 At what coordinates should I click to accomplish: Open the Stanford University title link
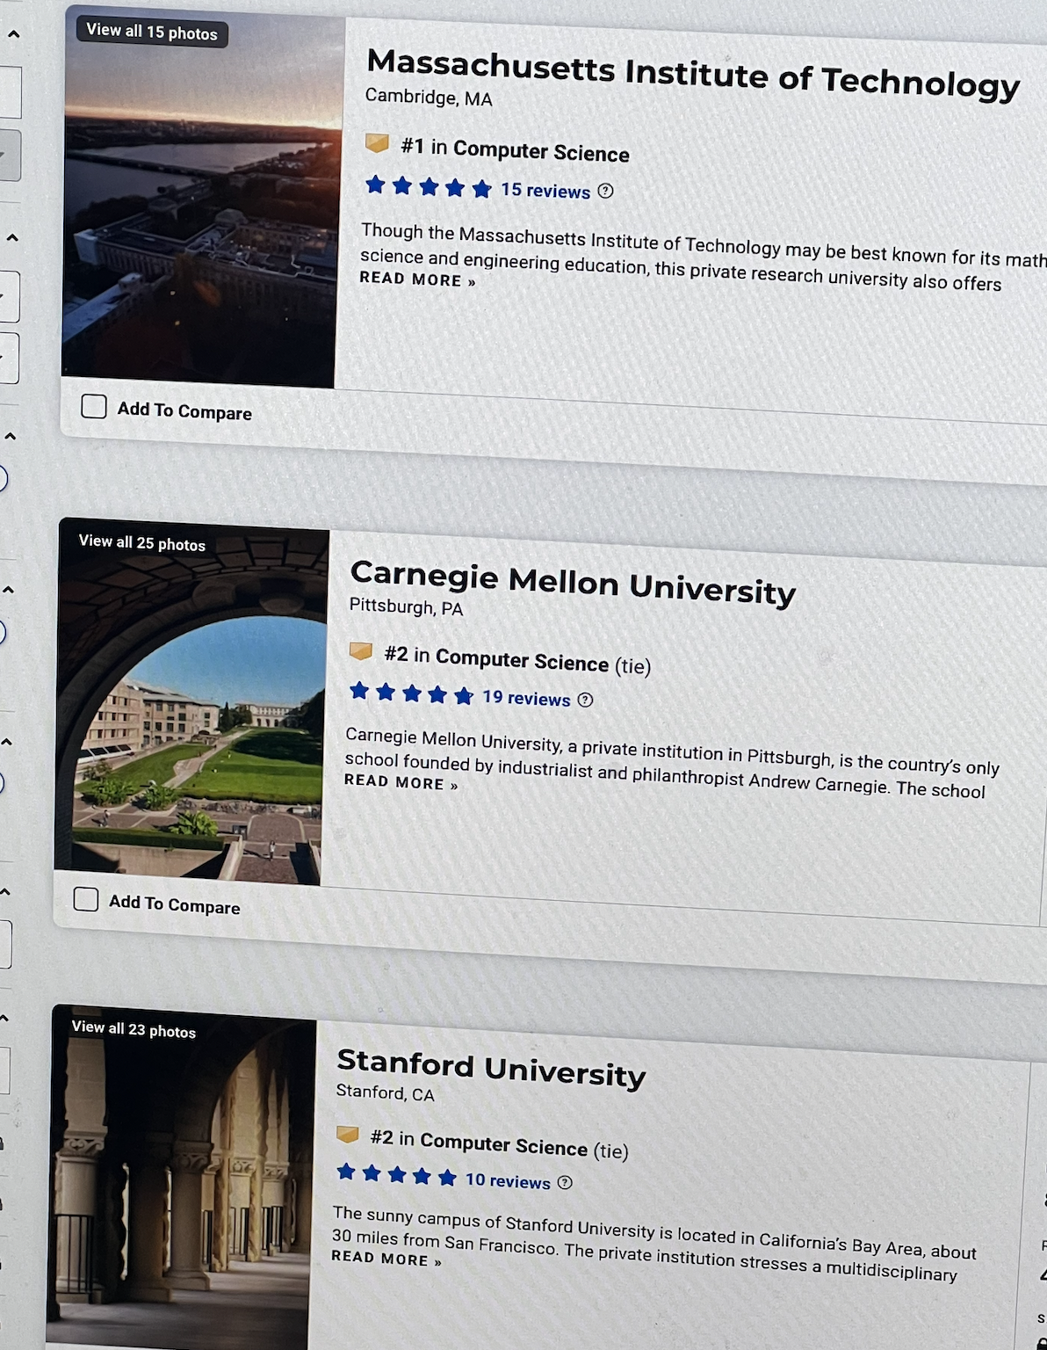[491, 1069]
